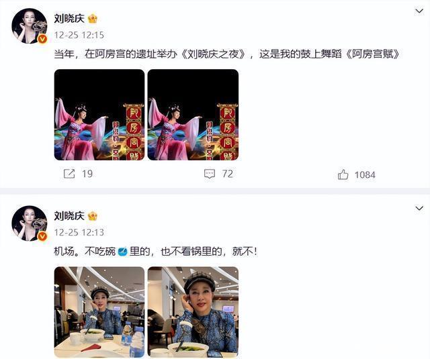View second dance photo of 阿房宫赋

(x=193, y=115)
